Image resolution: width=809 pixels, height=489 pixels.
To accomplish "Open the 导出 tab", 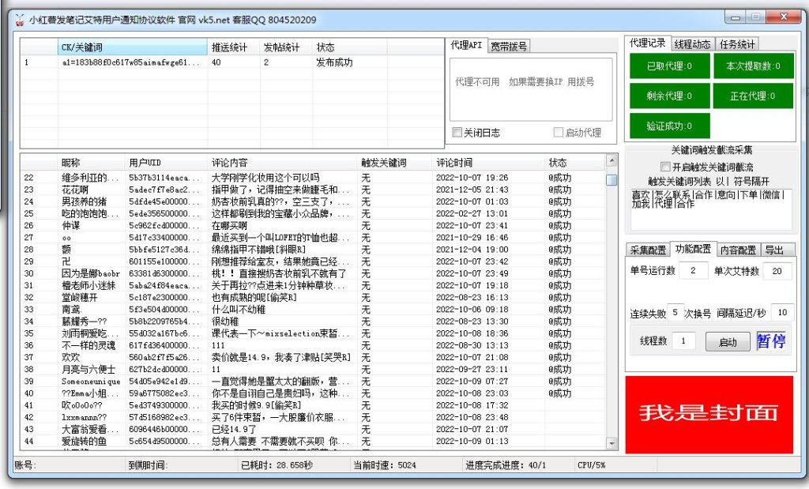I will point(775,250).
